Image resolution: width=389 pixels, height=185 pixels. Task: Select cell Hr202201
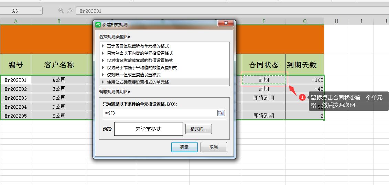[x=15, y=80]
